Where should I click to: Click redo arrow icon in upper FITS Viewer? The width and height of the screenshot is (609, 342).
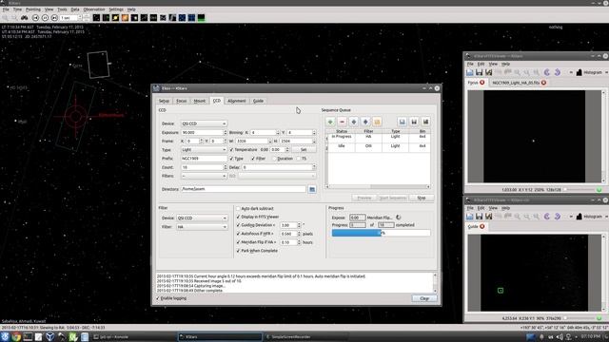(557, 72)
